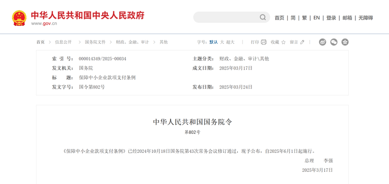Switch to traditional Chinese 繁

[x=304, y=18]
